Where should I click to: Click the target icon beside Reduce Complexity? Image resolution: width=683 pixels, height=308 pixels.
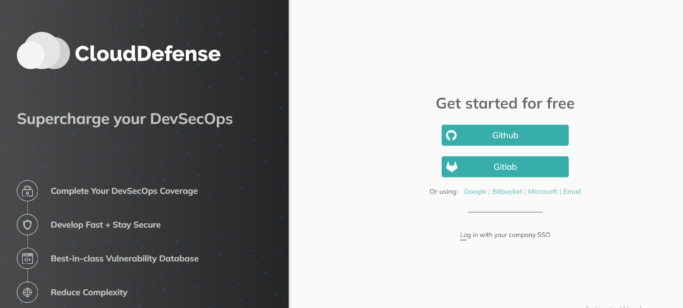click(27, 292)
